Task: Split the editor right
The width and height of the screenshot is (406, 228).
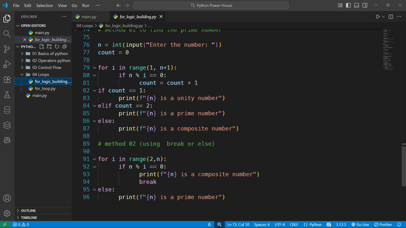Action: point(391,17)
